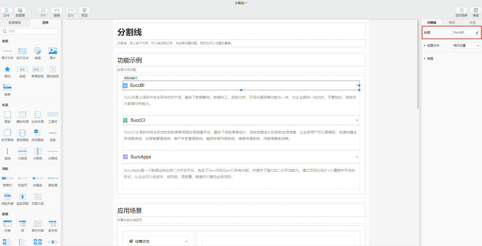
Task: Pick the 步骤条 steps bar widget
Action: coord(38,178)
